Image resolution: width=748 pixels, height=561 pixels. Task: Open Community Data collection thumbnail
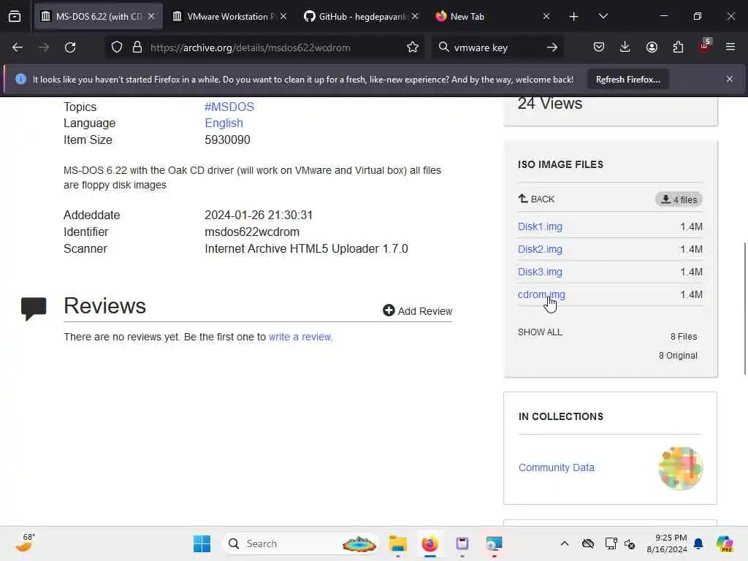(x=681, y=468)
